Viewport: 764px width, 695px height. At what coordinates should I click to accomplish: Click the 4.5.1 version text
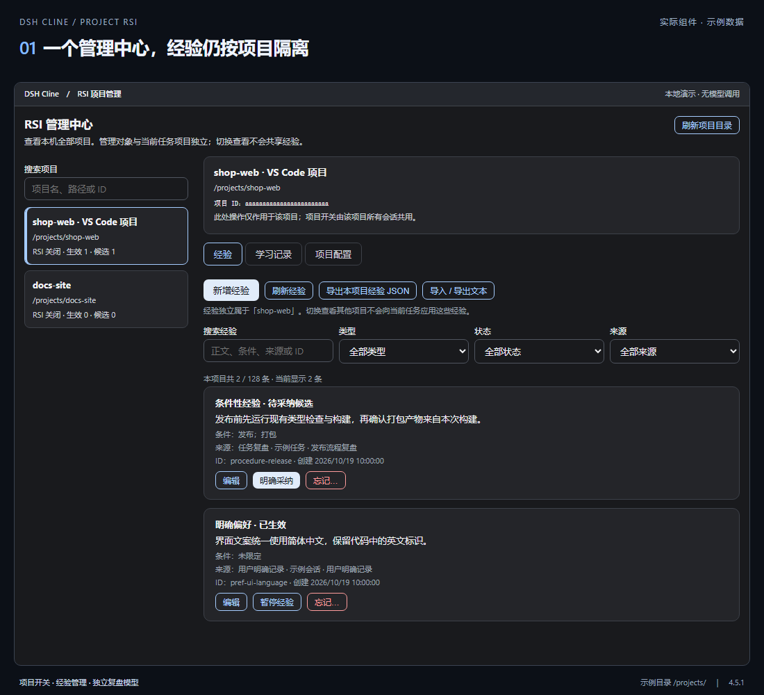point(736,682)
